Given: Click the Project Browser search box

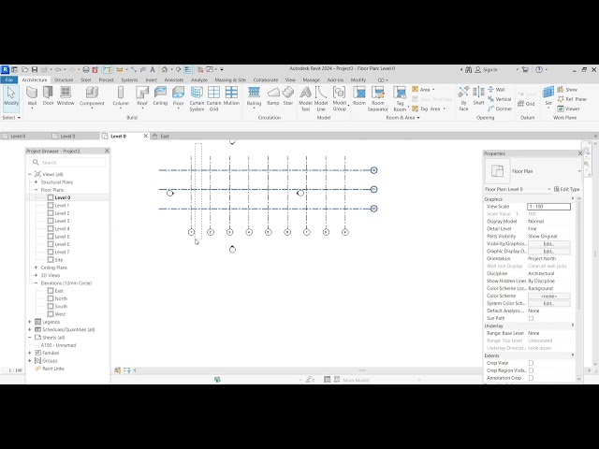Looking at the screenshot, I should coord(67,162).
